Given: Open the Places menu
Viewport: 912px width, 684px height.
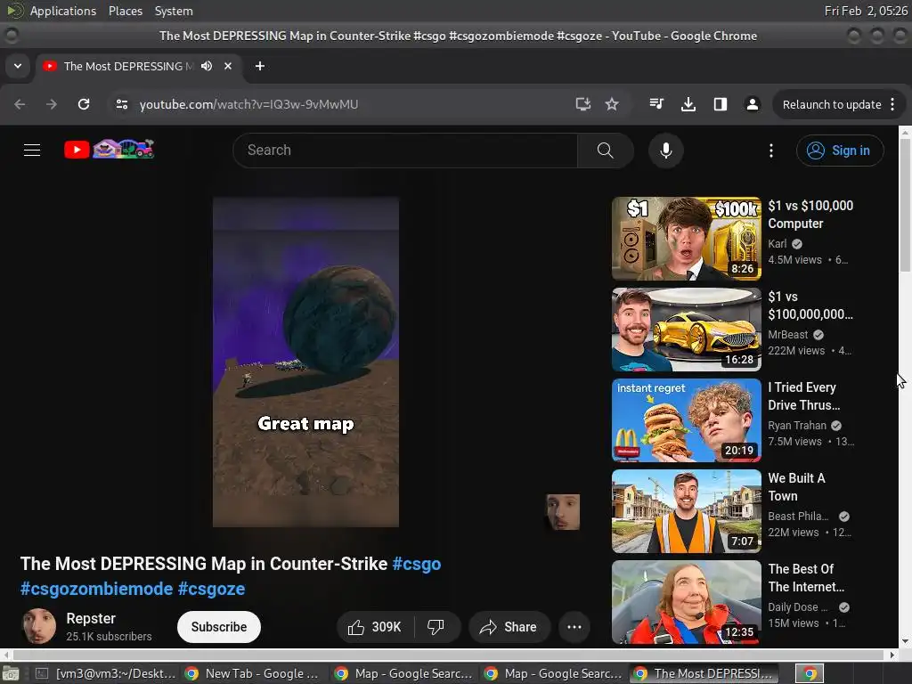Looking at the screenshot, I should click(x=126, y=11).
